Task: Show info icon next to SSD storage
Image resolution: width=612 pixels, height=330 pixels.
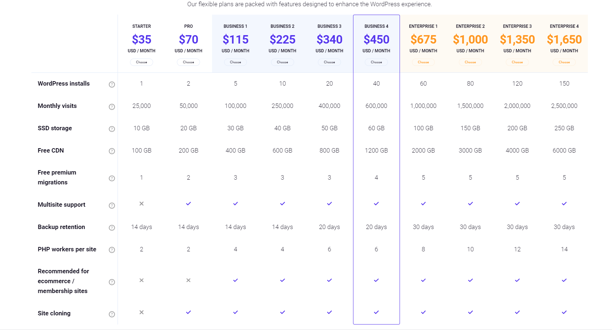Action: coord(112,129)
